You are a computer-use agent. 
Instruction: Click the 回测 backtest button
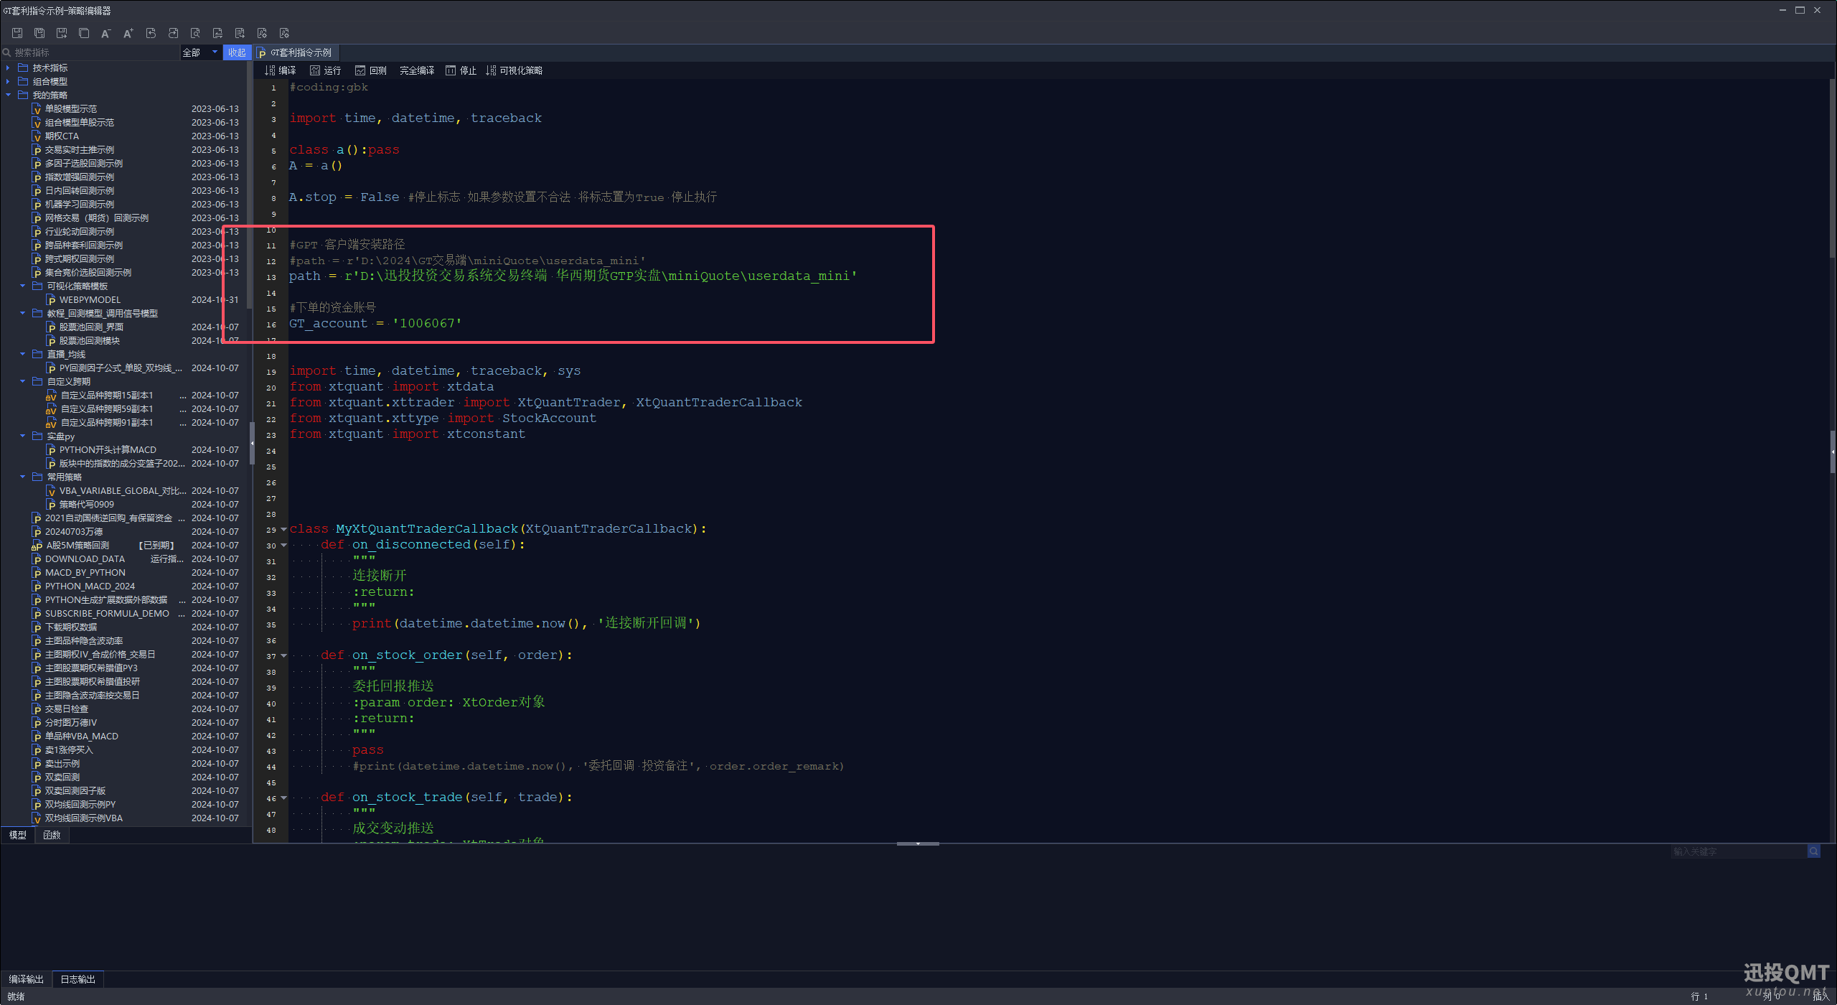pyautogui.click(x=371, y=70)
